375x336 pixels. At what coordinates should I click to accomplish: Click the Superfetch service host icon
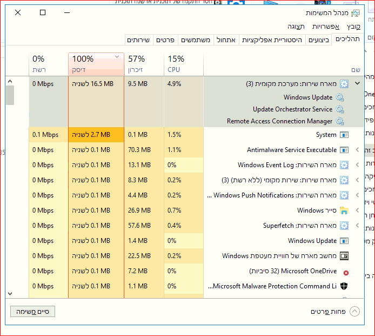[x=344, y=226]
